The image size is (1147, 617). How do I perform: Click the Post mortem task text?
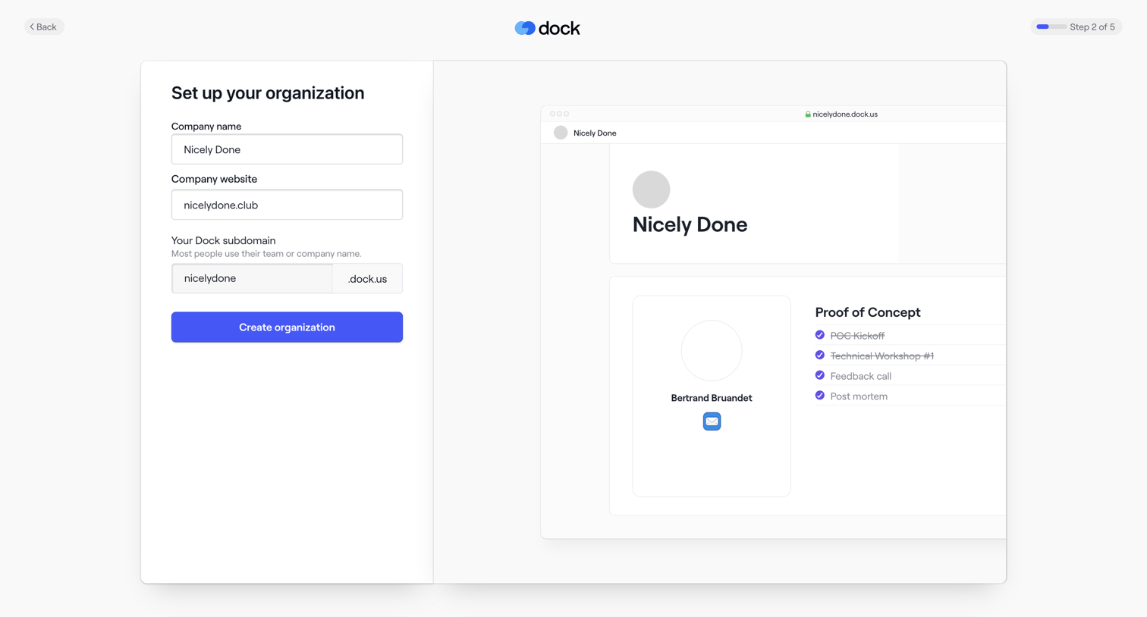pos(859,396)
